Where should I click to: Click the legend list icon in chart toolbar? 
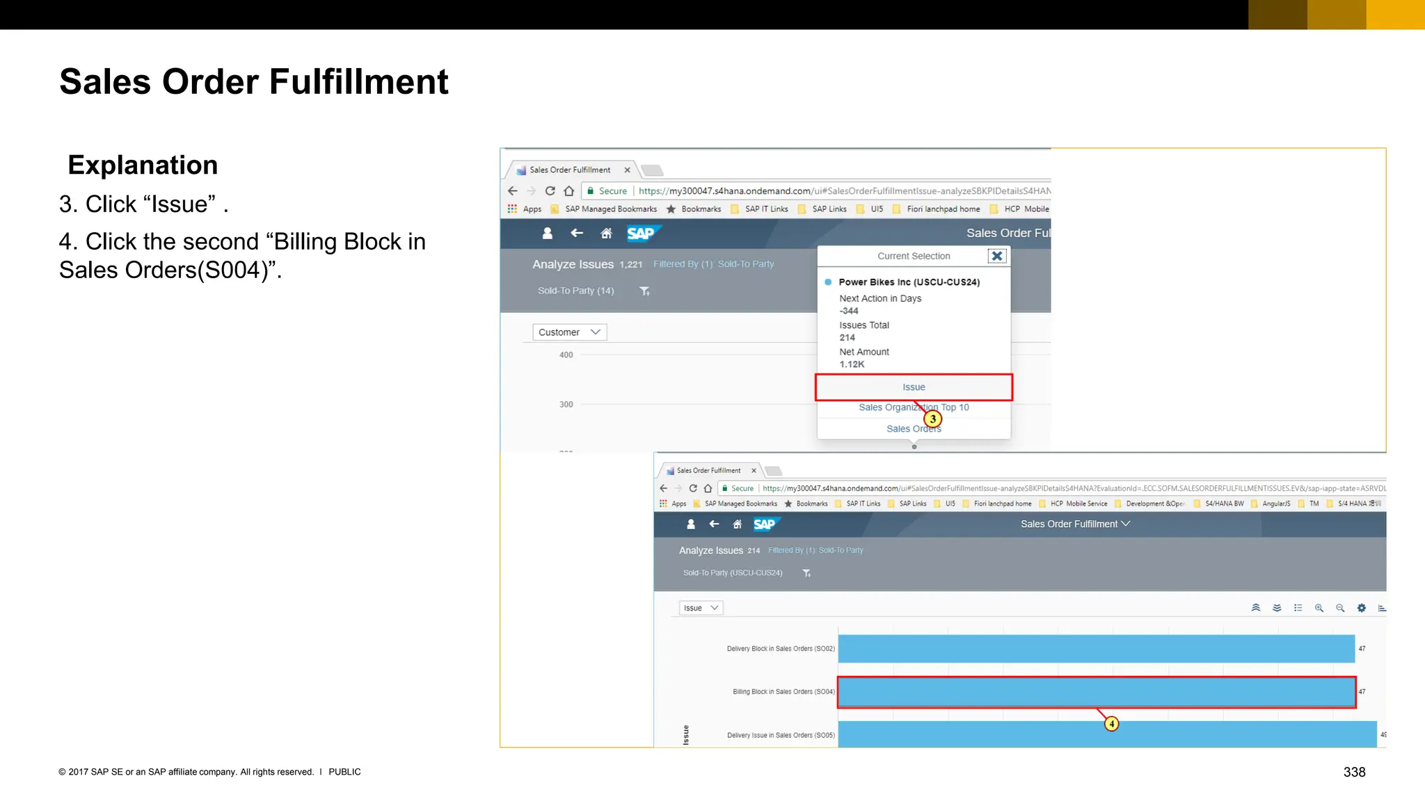(x=1298, y=608)
